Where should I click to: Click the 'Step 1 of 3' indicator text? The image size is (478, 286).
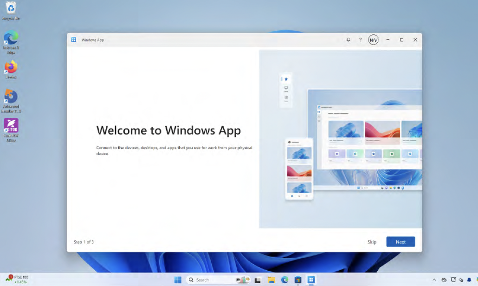[84, 242]
